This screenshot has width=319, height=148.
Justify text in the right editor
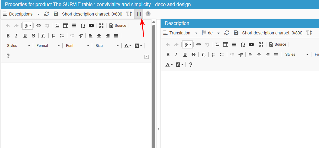(276, 55)
